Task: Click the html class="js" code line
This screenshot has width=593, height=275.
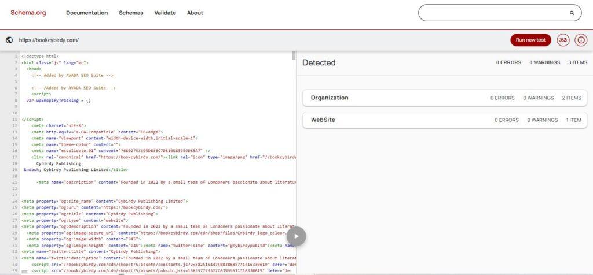Action: click(x=55, y=62)
